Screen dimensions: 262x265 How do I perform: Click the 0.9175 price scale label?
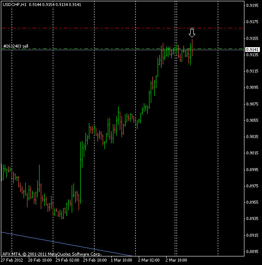pyautogui.click(x=253, y=22)
